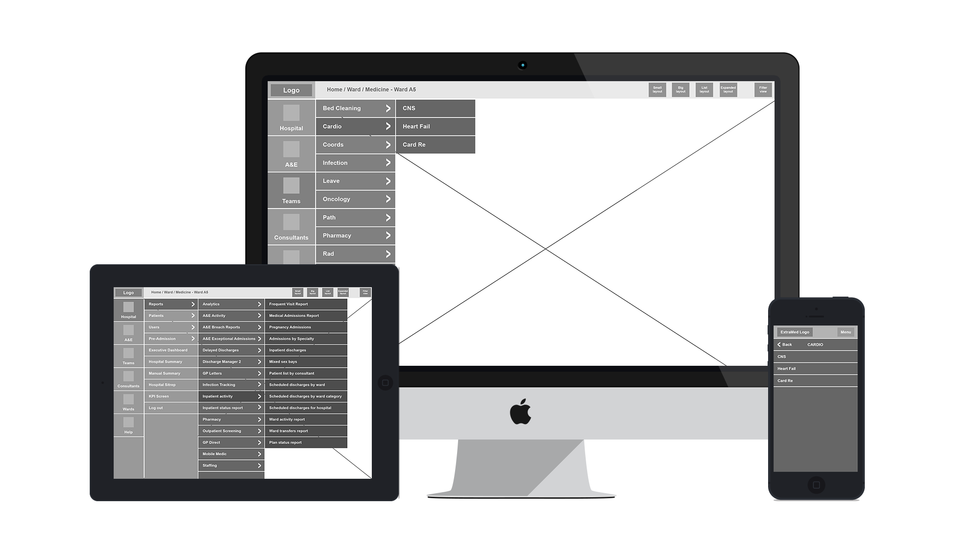Click the Small layout icon
This screenshot has height=541, width=957.
pos(656,89)
